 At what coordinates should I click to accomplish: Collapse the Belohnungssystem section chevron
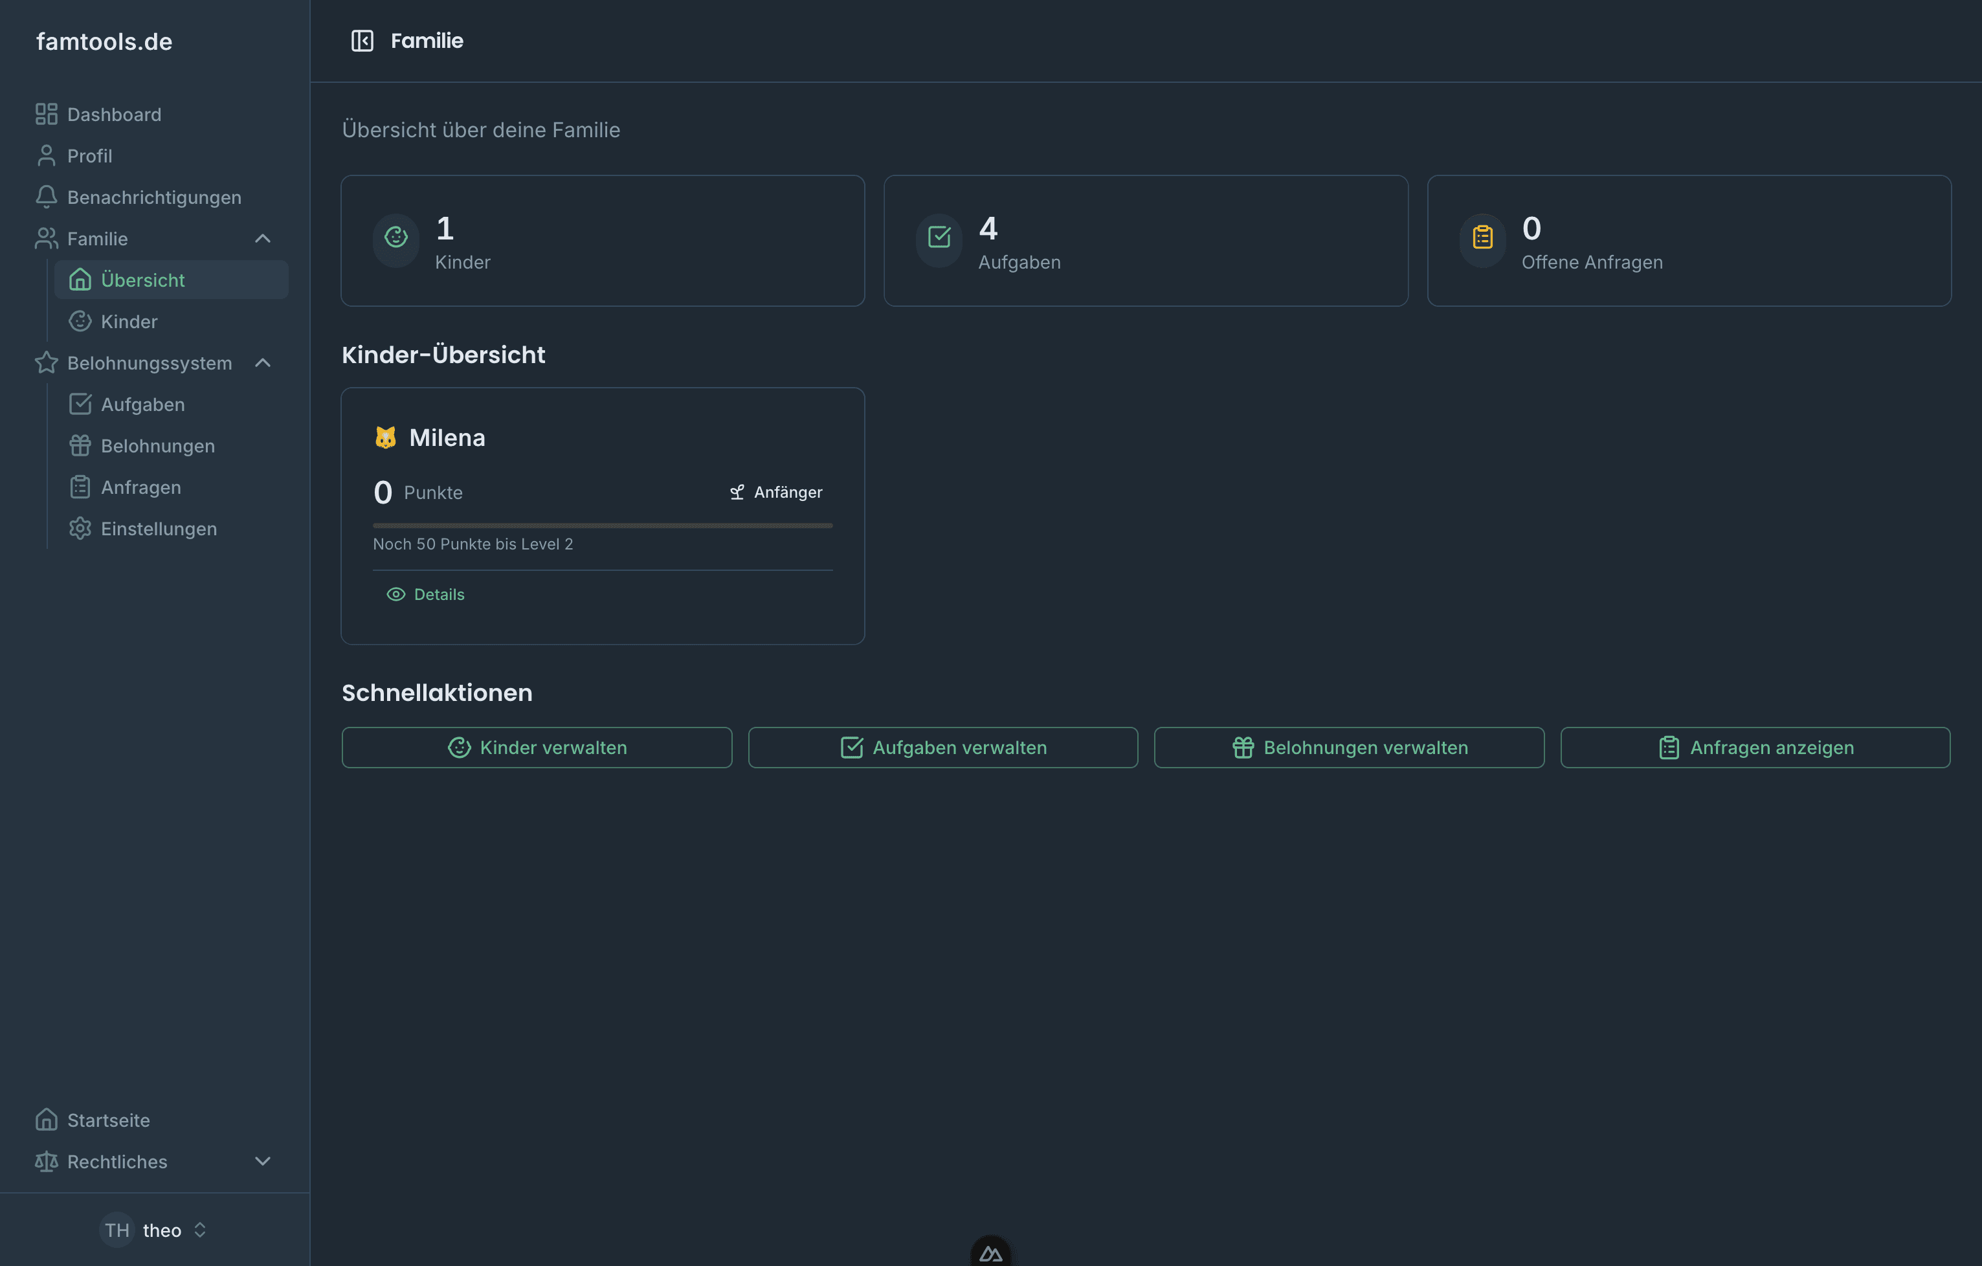[263, 363]
